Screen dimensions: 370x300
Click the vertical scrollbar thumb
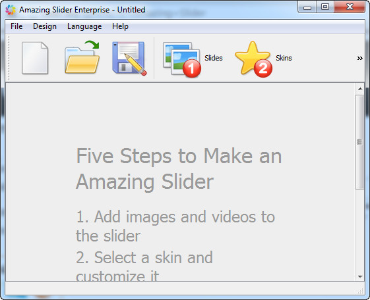[359, 142]
